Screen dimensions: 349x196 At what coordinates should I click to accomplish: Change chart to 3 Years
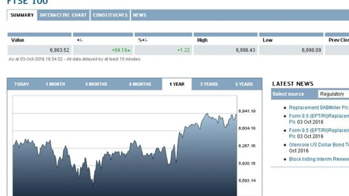209,84
